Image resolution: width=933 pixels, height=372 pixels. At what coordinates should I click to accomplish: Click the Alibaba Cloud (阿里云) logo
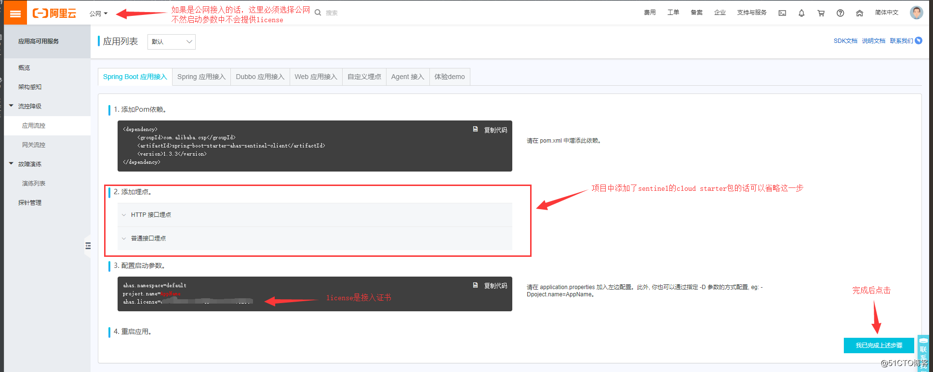coord(54,13)
